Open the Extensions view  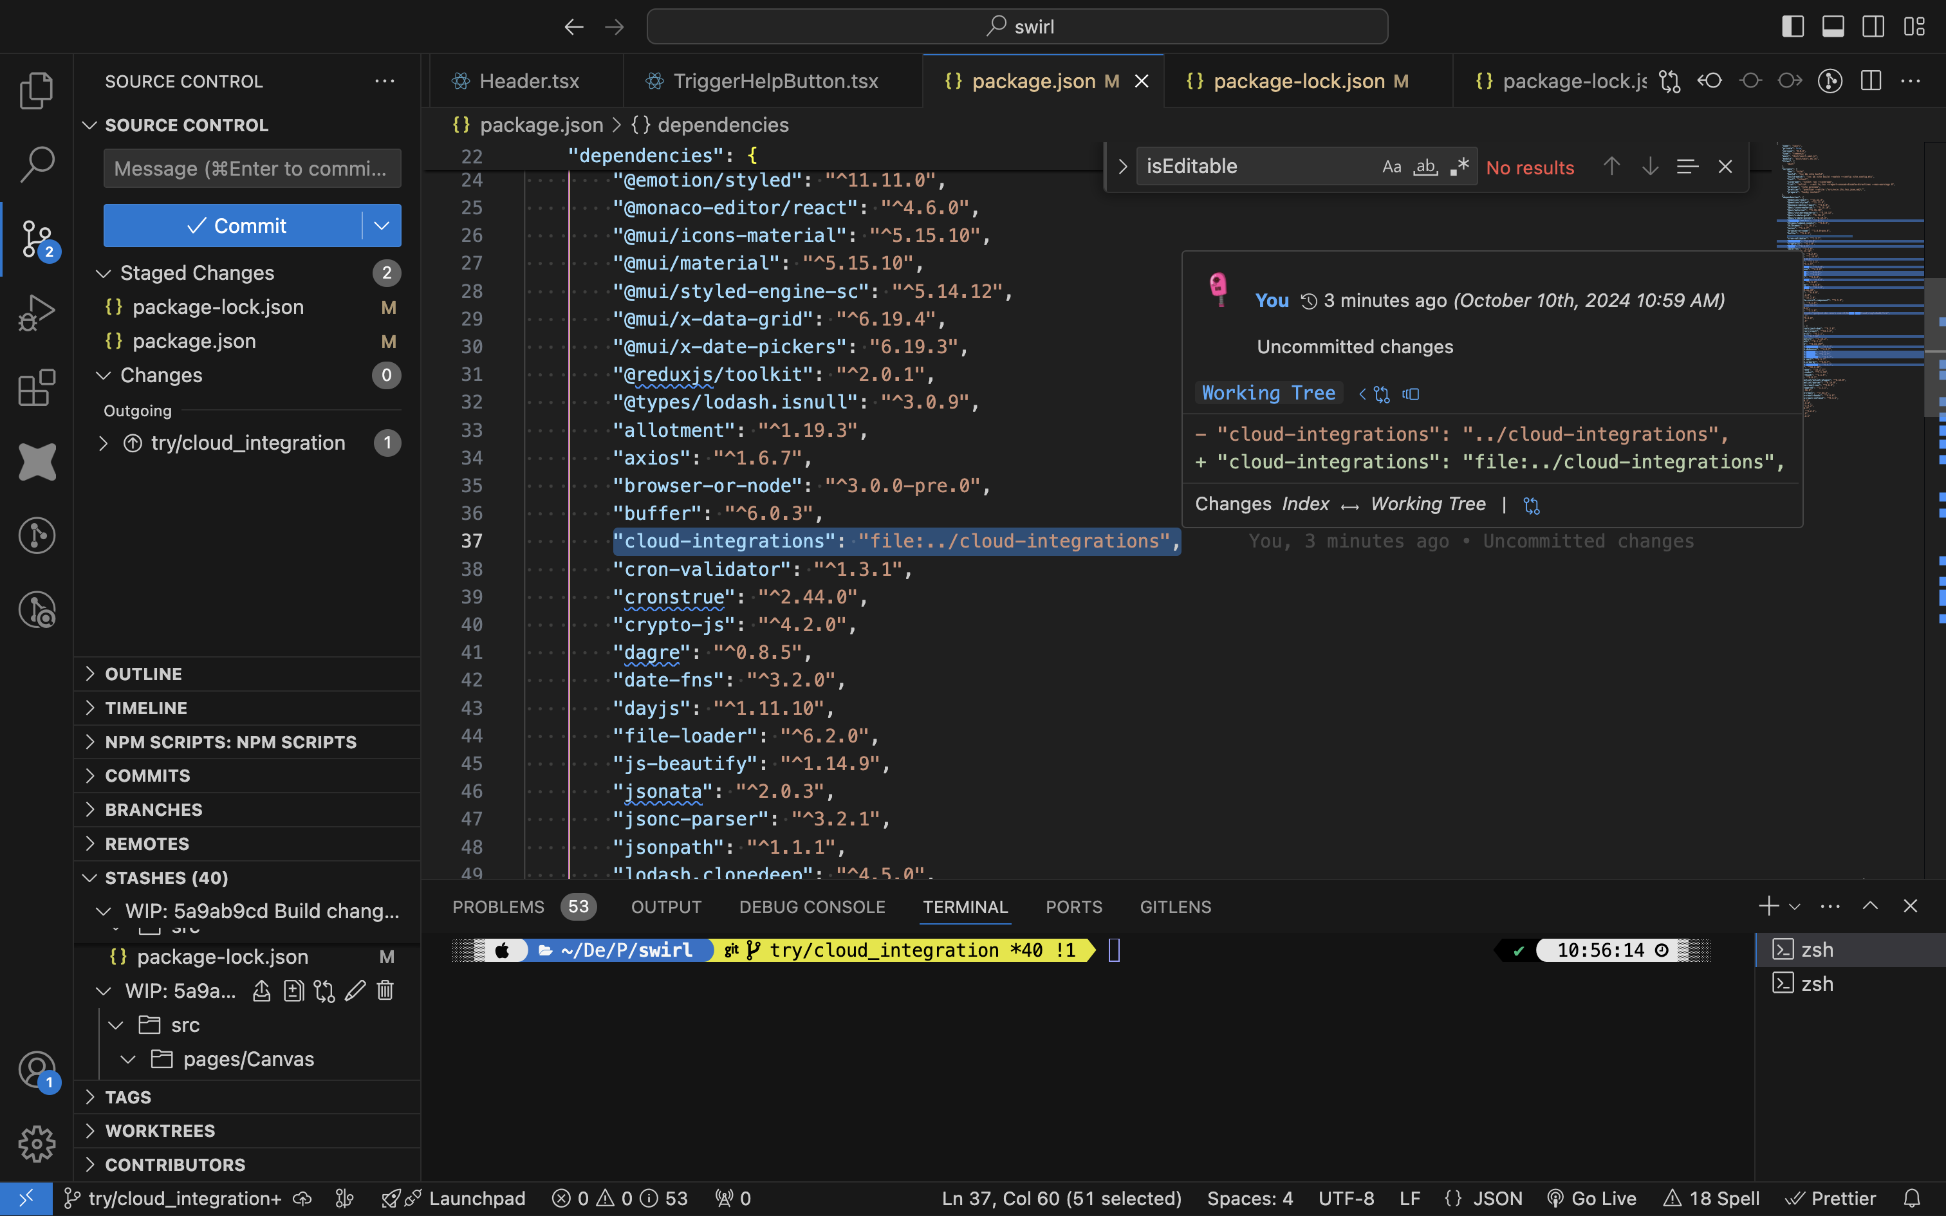36,387
